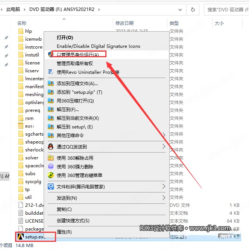The height and width of the screenshot is (249, 249).
Task: Select the icemwb folder icon
Action: (21, 39)
